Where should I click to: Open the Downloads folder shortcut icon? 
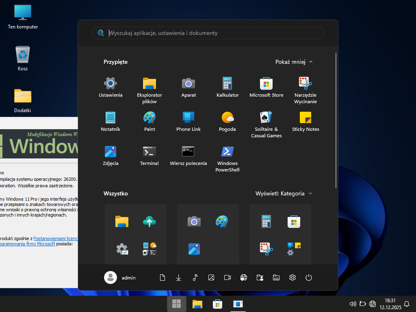pos(179,277)
